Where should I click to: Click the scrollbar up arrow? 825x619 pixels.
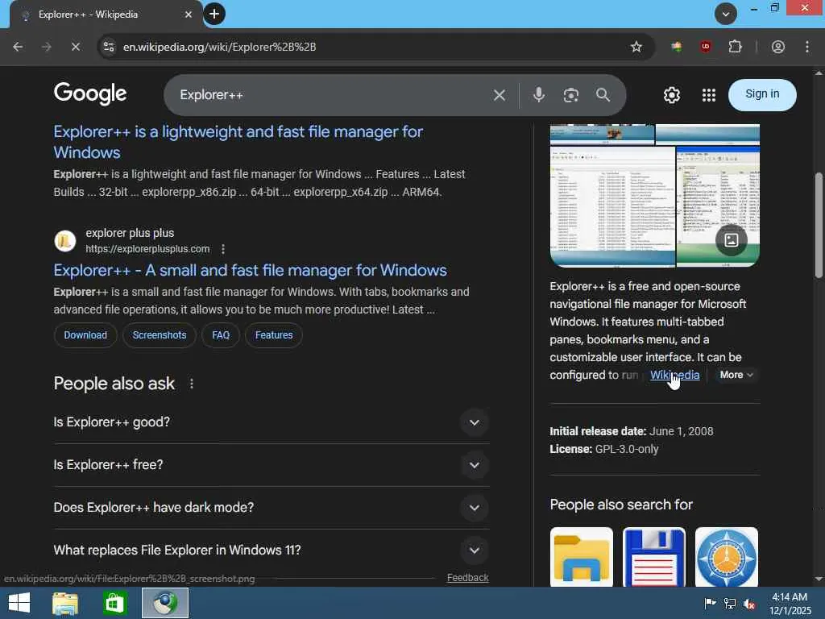819,73
